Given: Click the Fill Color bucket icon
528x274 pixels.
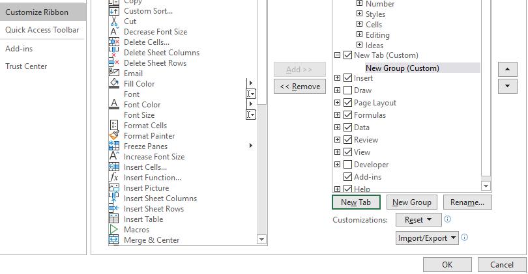Looking at the screenshot, I should pyautogui.click(x=114, y=83).
